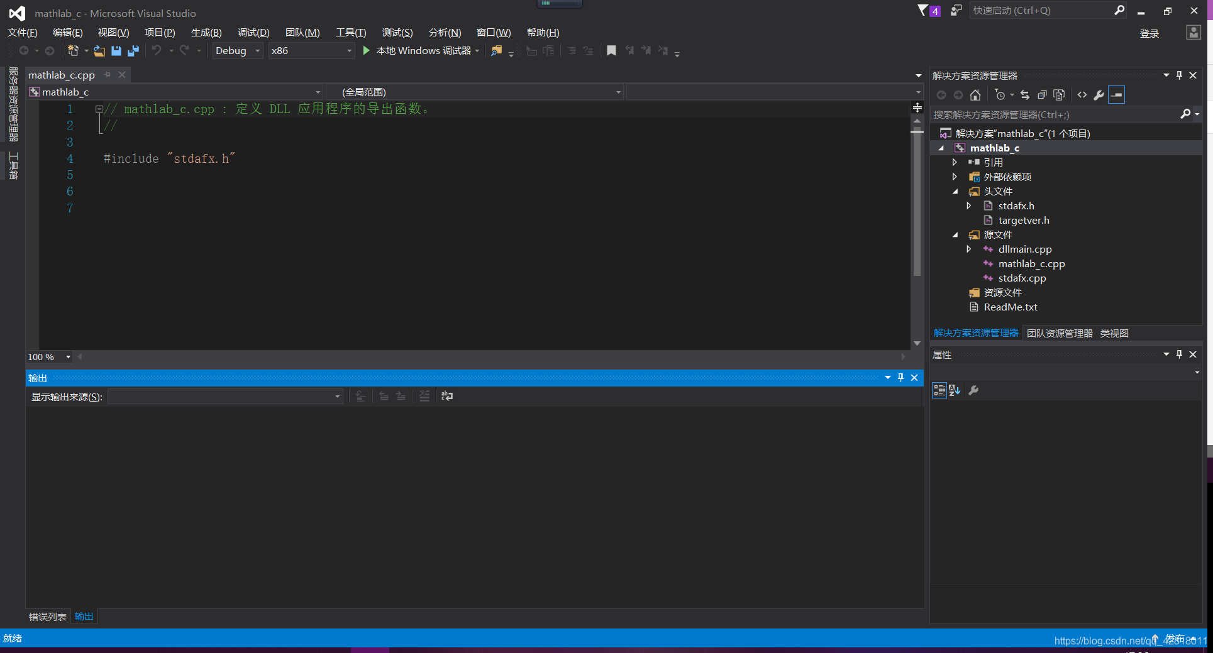The image size is (1213, 653).
Task: Click the 登录 sign-in link
Action: (x=1149, y=33)
